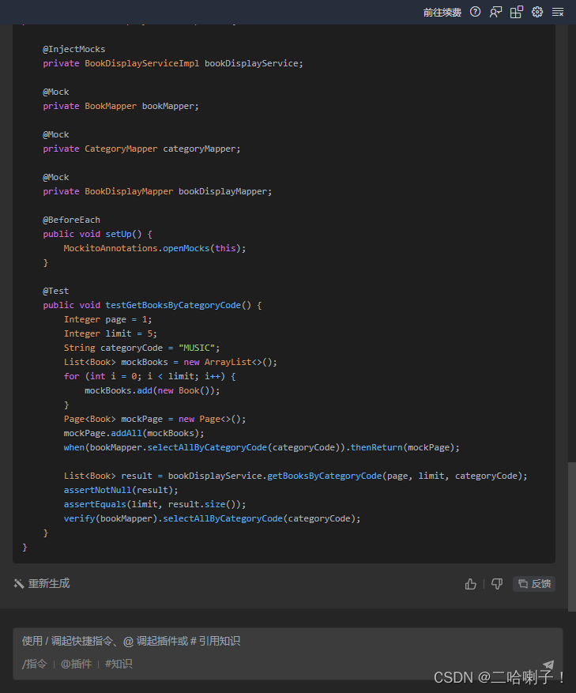Give the answer a thumbs down

point(497,584)
